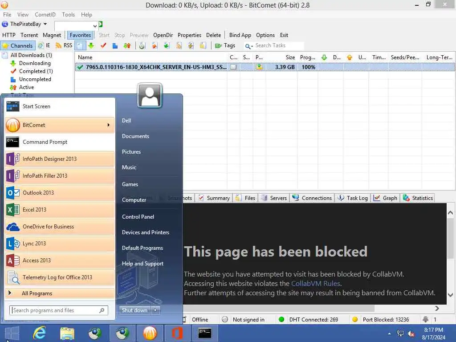Open ThePirateBay site dropdown
The image size is (456, 342).
click(45, 24)
